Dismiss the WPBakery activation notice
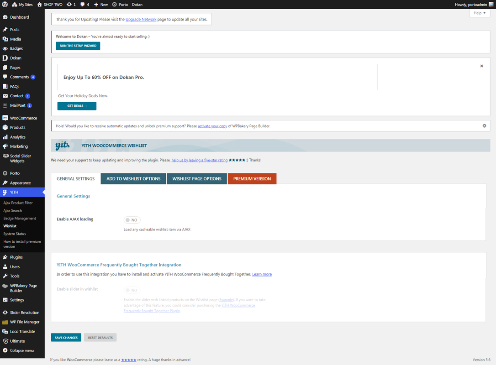496x365 pixels. [x=484, y=126]
